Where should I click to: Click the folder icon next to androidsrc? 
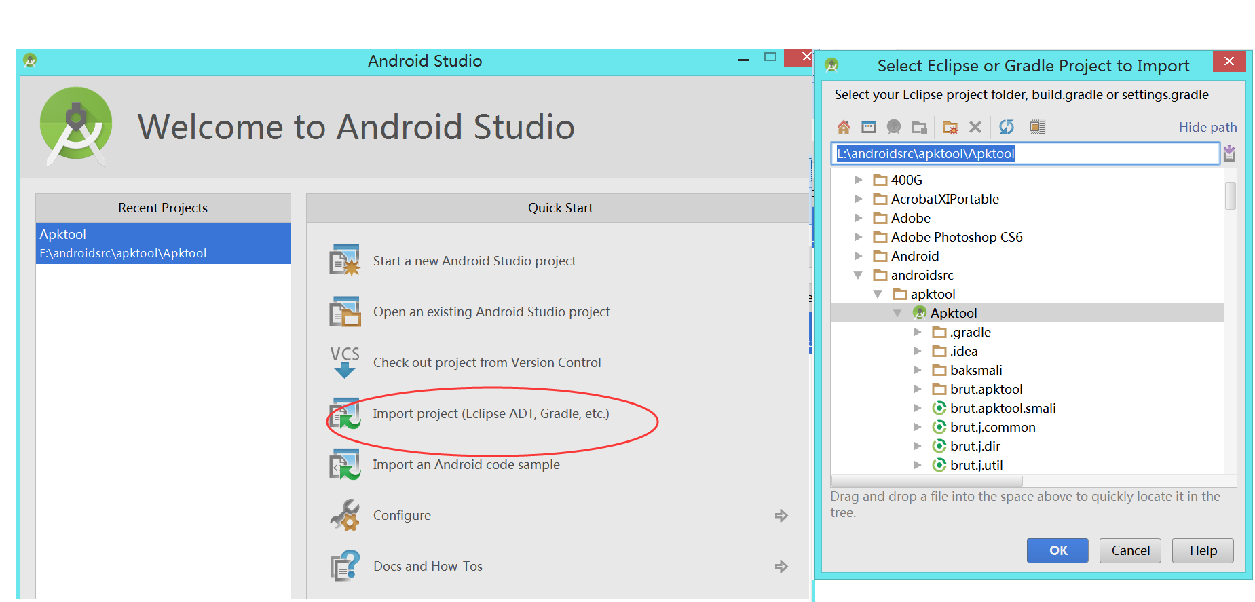click(880, 275)
